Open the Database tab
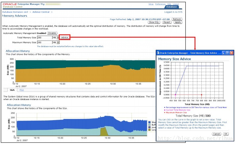The width and height of the screenshot is (236, 144). [171, 7]
